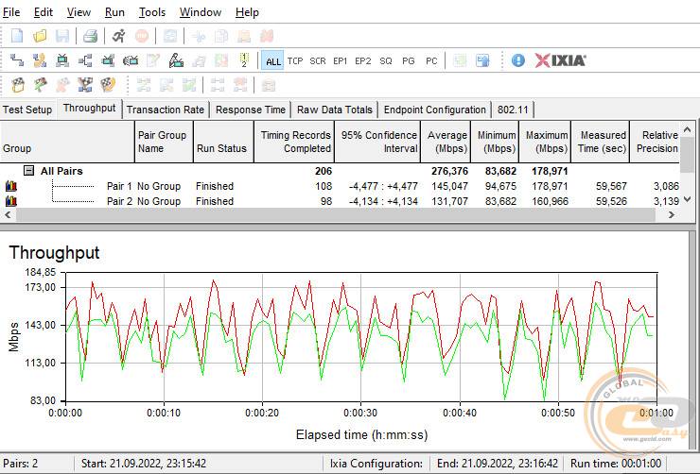
Task: Open a test file with folder icon
Action: click(x=40, y=36)
